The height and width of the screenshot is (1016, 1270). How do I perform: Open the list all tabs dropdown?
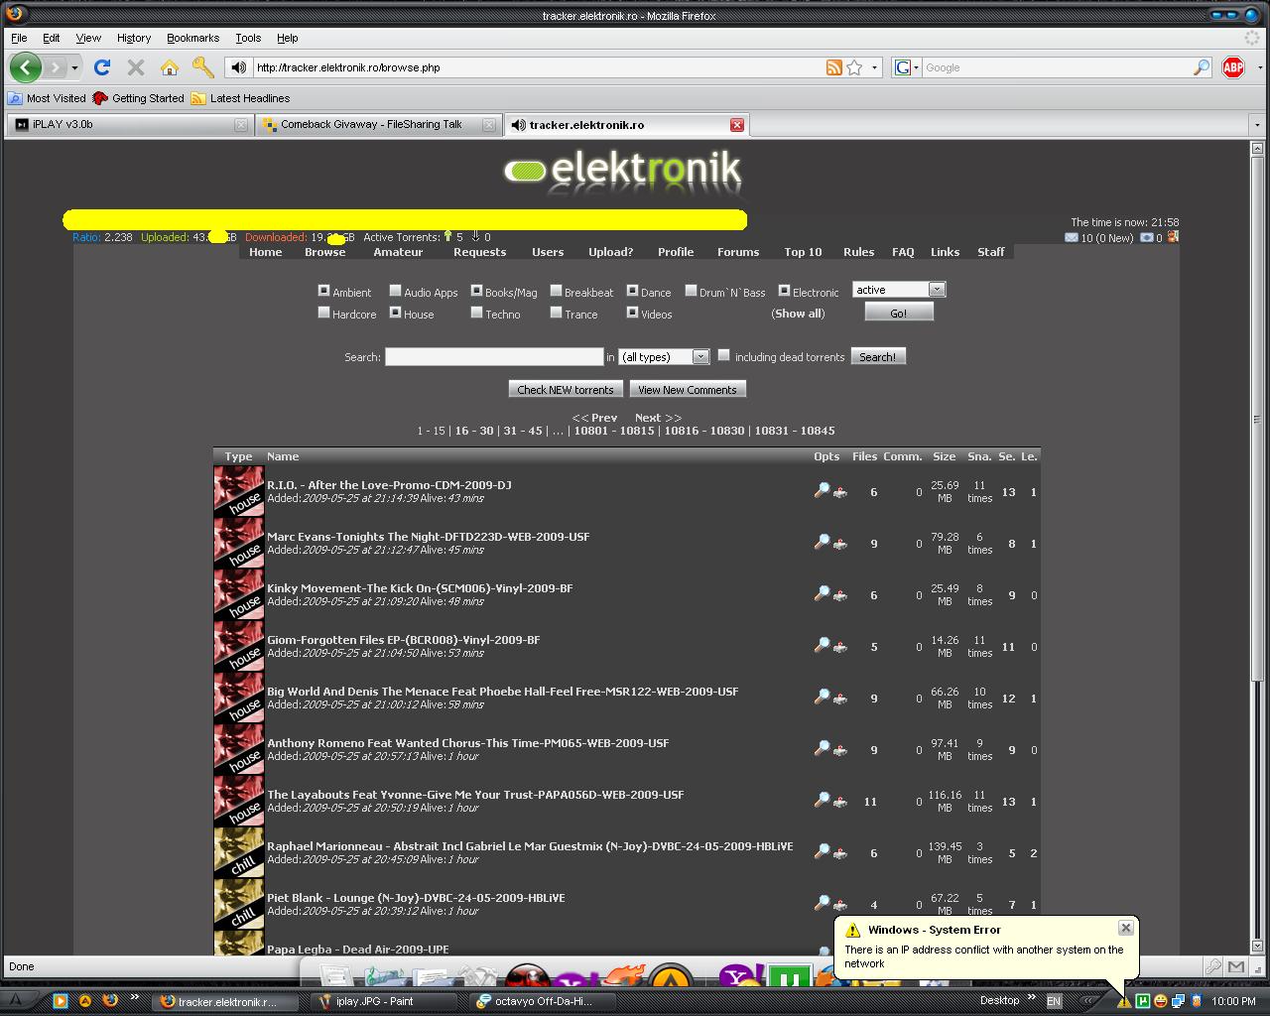(x=1257, y=125)
